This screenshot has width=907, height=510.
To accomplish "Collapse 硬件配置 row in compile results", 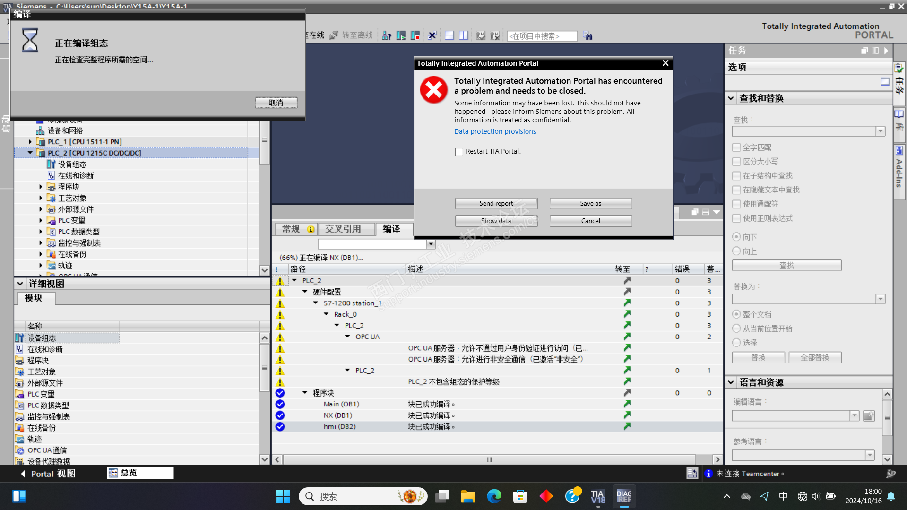I will coord(305,292).
